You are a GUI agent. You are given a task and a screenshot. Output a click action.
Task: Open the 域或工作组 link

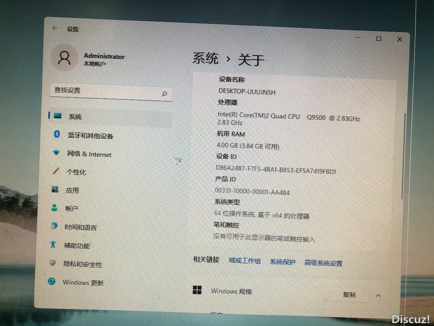(245, 261)
